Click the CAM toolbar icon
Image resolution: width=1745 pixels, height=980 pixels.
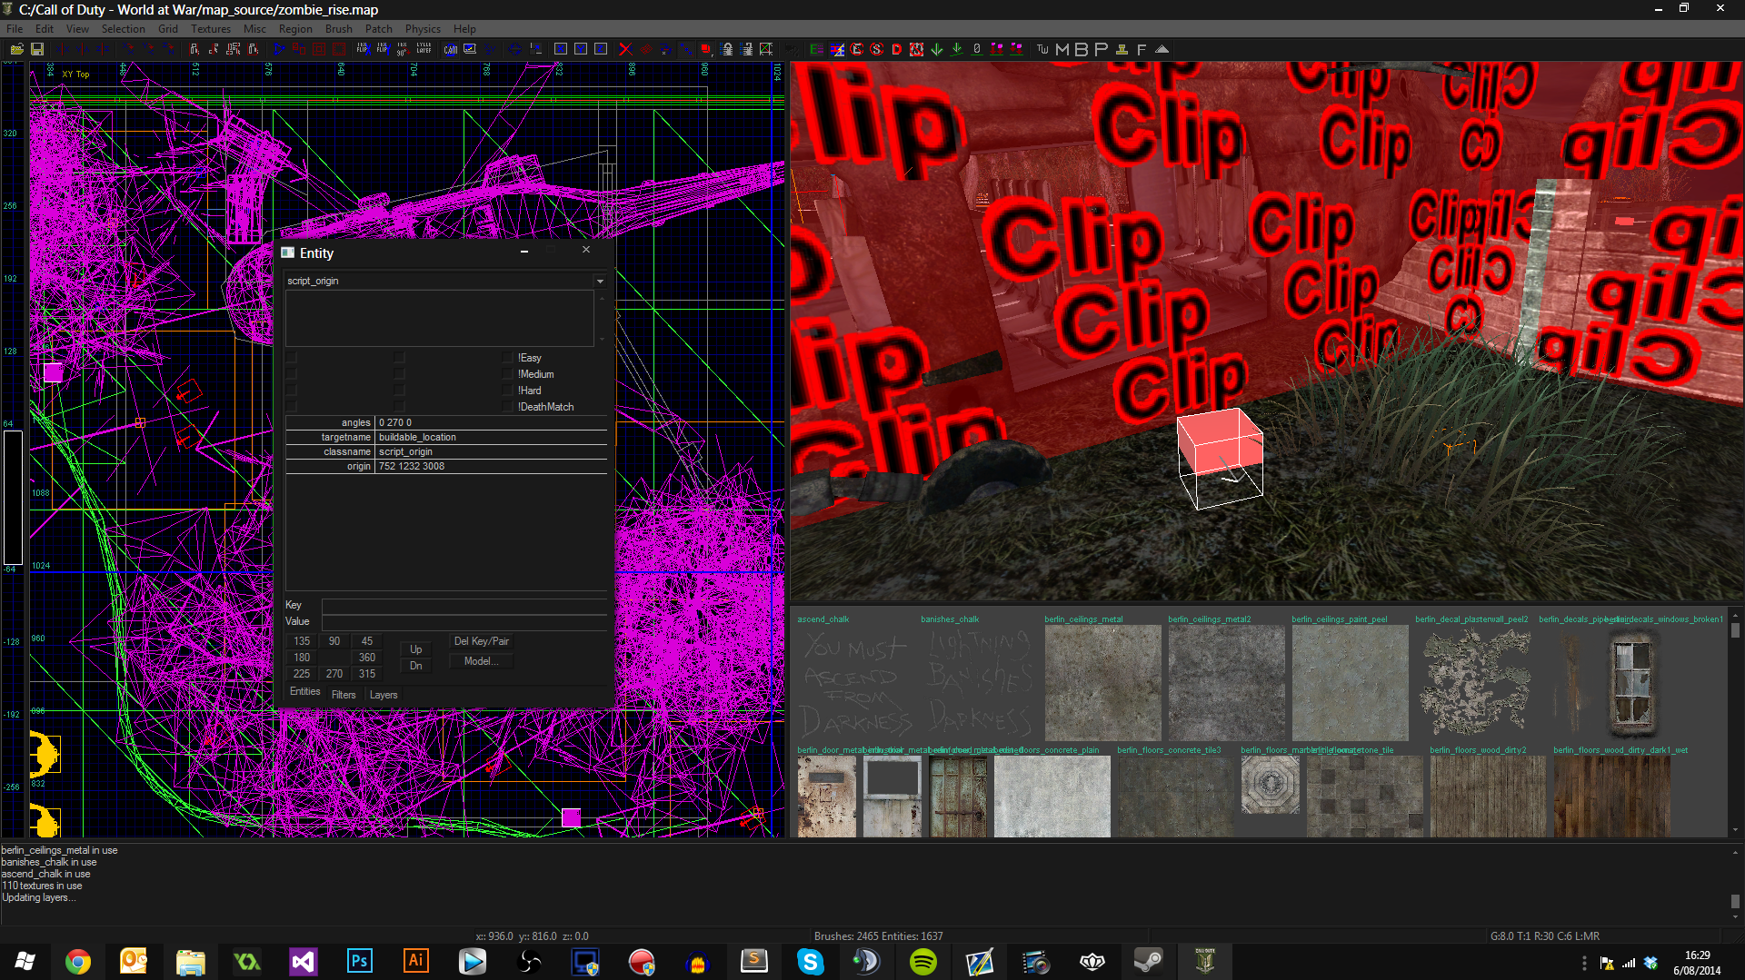click(450, 49)
